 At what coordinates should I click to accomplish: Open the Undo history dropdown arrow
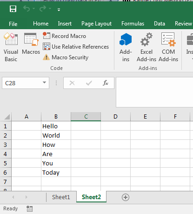33,9
